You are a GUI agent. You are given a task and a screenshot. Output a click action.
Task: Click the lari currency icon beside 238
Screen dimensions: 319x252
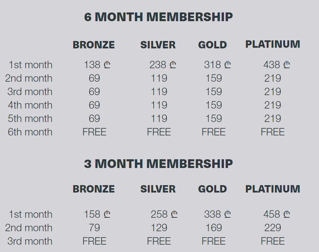pos(173,65)
